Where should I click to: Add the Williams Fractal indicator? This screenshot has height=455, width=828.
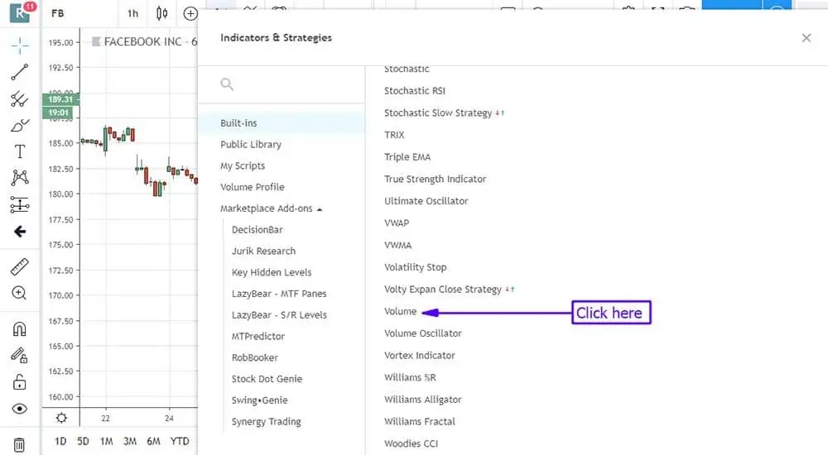[419, 422]
